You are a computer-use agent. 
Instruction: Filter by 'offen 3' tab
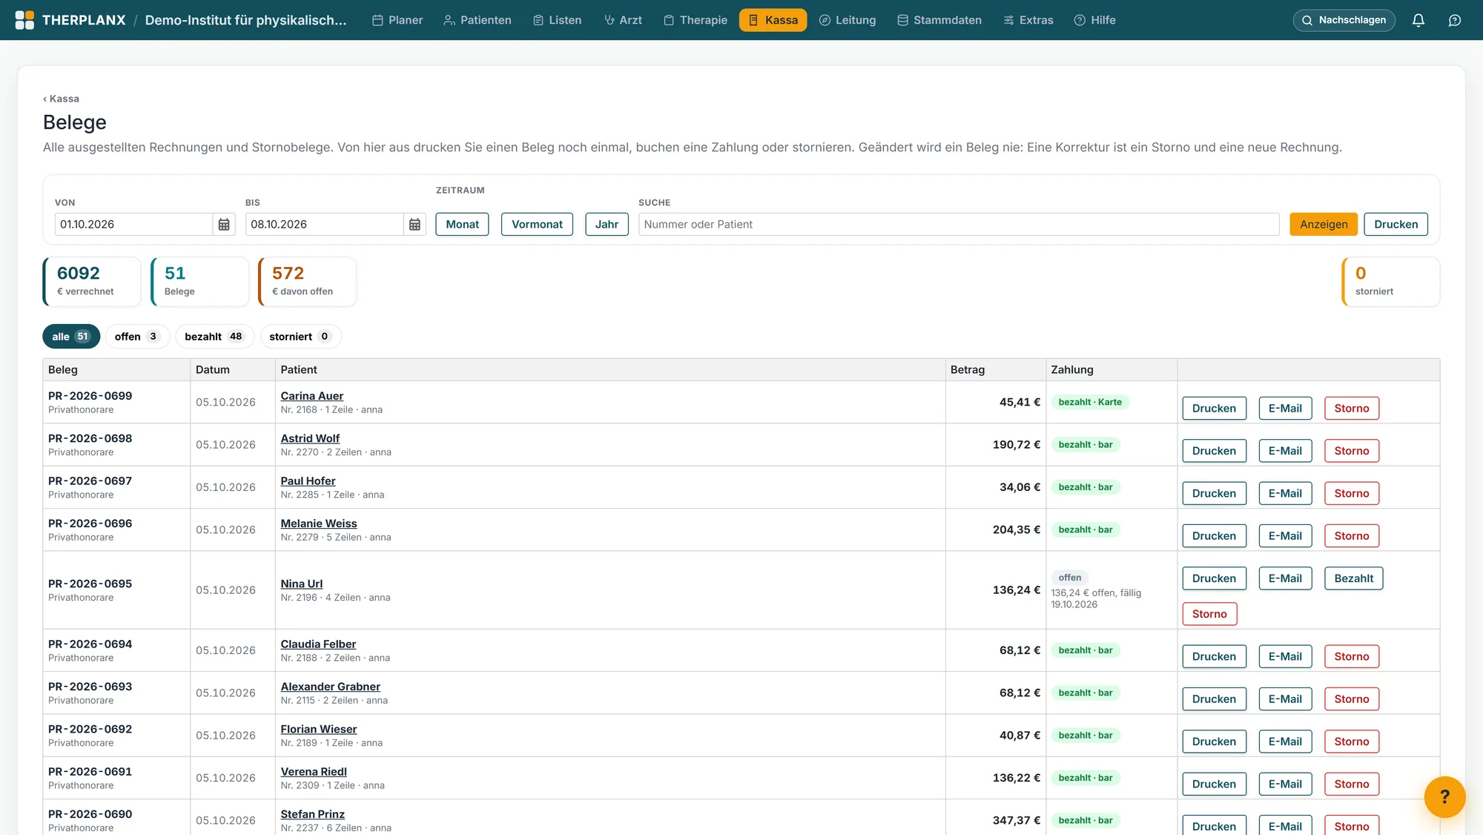coord(137,337)
